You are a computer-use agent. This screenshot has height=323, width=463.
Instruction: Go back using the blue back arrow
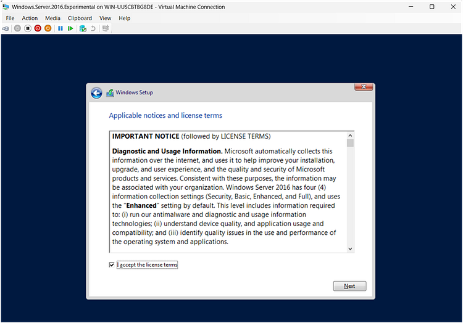coord(96,93)
